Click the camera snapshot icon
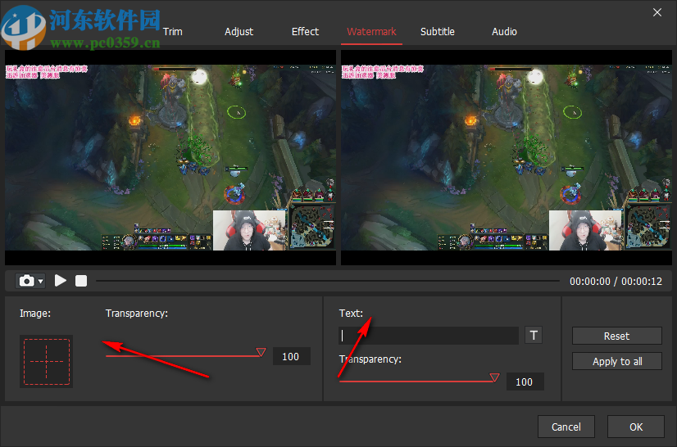Viewport: 677px width, 447px height. coord(27,281)
